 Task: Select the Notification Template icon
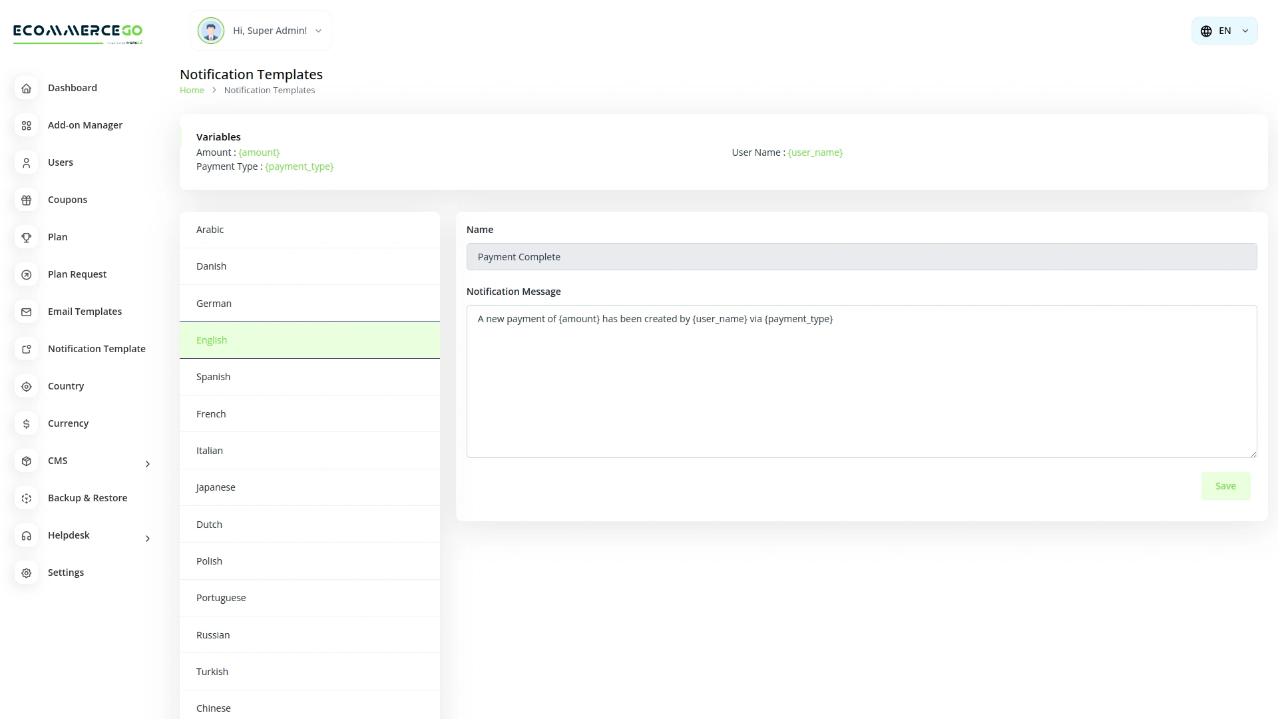pos(26,349)
